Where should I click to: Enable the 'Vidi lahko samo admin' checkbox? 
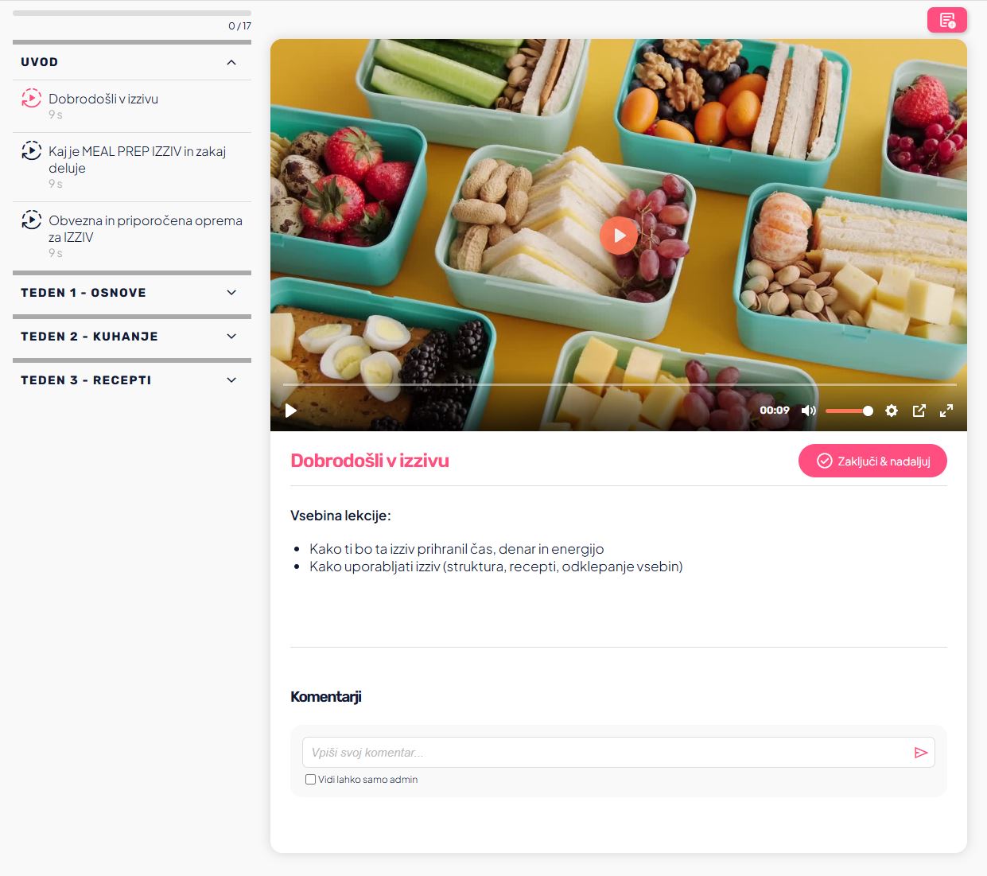pyautogui.click(x=311, y=780)
